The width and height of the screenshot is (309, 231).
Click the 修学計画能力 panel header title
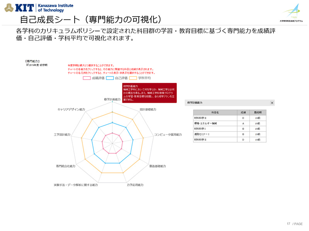point(195,103)
